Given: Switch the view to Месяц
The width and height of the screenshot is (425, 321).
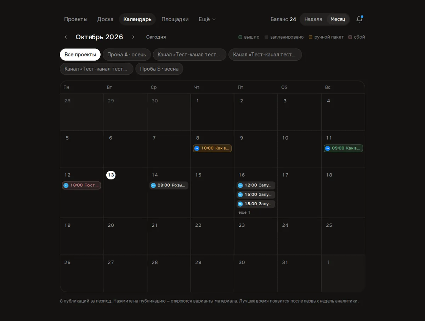Looking at the screenshot, I should [338, 19].
